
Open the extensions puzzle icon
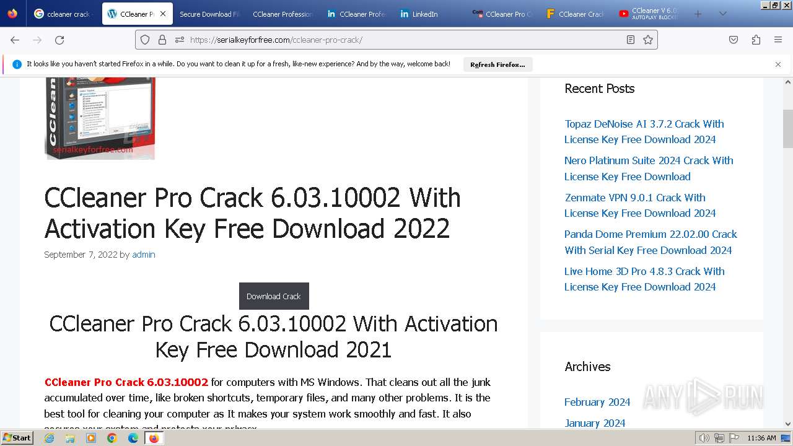[756, 40]
